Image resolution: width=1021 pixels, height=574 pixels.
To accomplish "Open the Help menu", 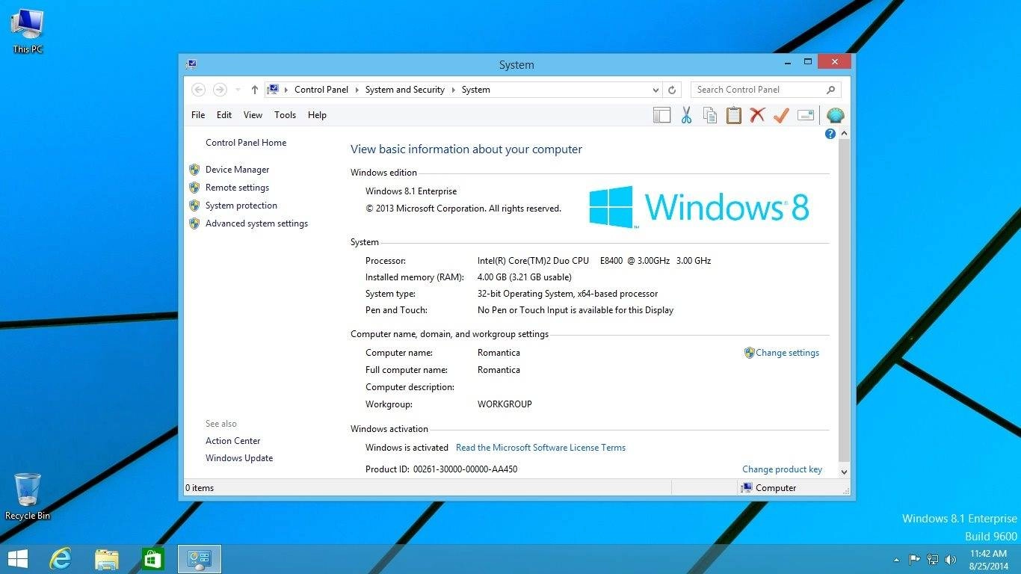I will coord(317,115).
